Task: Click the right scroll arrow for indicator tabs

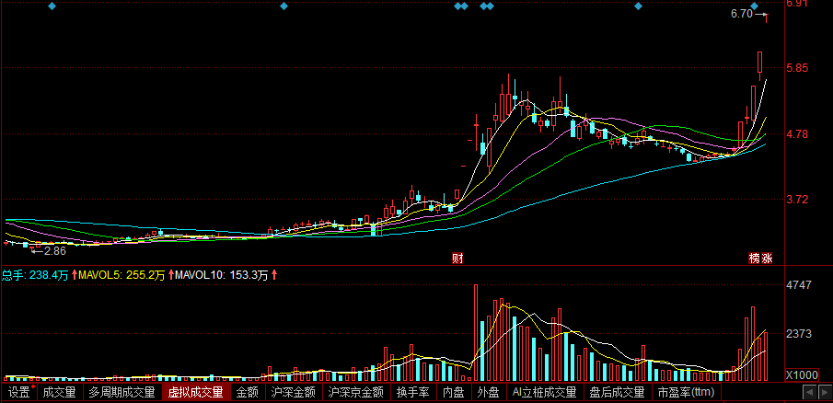Action: pos(824,393)
